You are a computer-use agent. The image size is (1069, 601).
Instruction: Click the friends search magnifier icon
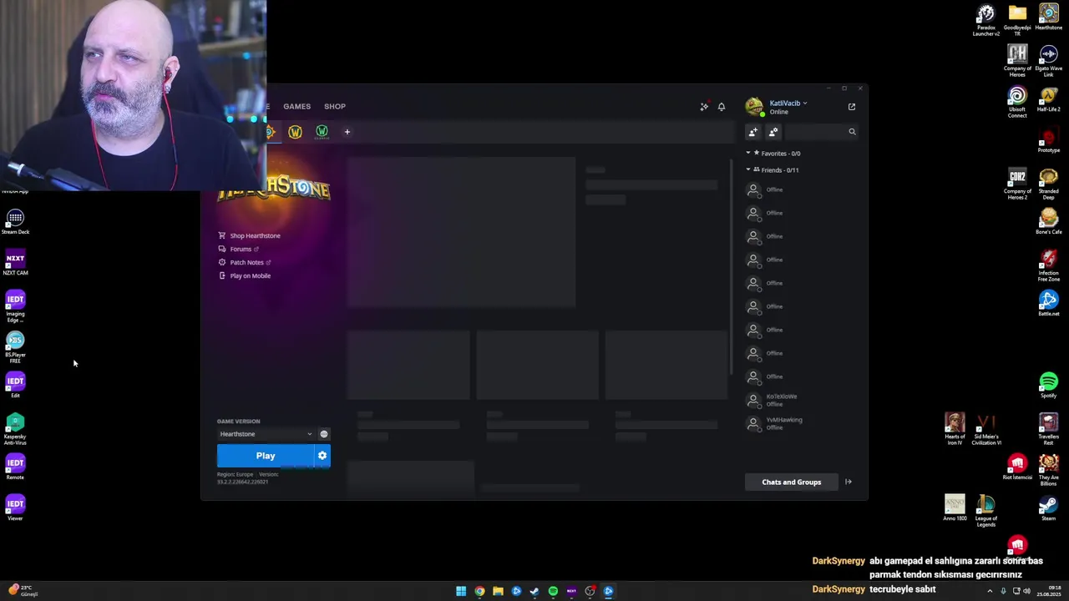852,132
